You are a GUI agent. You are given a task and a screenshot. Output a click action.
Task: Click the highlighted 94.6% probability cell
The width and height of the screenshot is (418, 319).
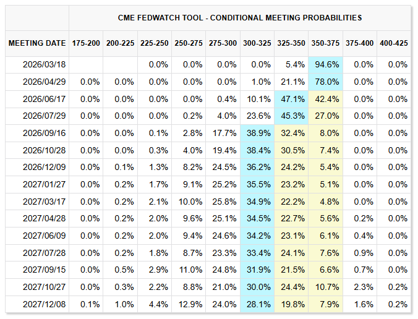click(326, 65)
